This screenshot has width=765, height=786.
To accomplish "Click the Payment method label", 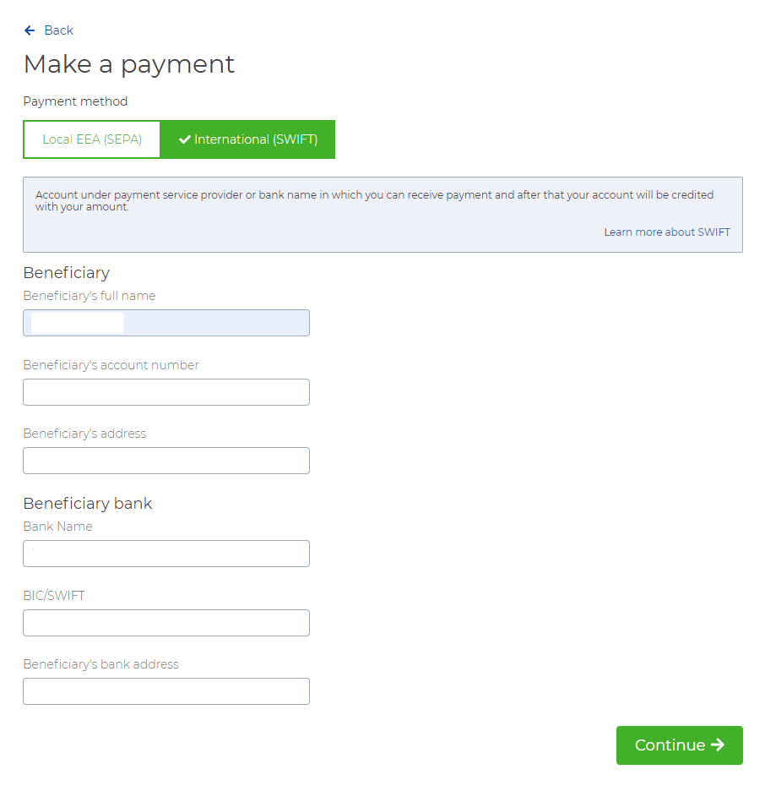I will (75, 101).
